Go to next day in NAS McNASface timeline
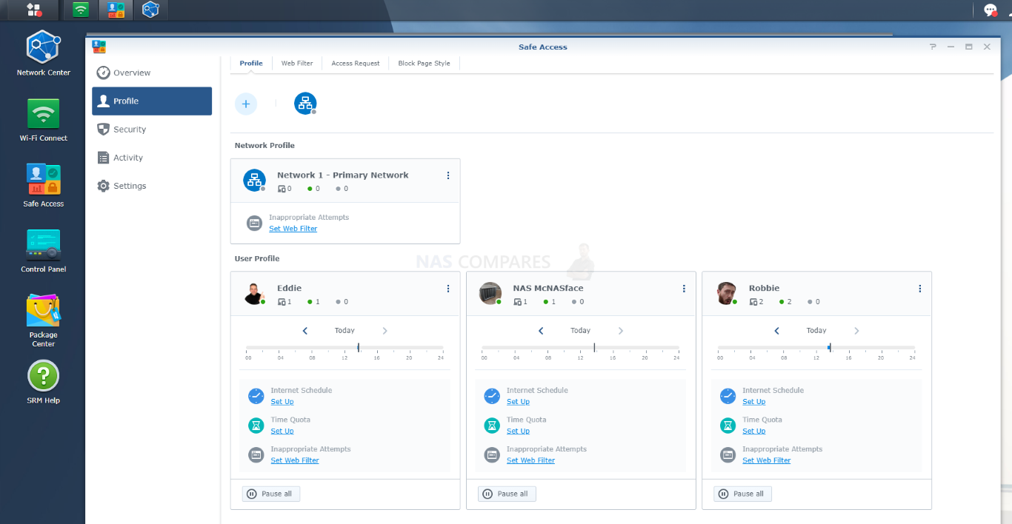Image resolution: width=1012 pixels, height=524 pixels. tap(621, 331)
